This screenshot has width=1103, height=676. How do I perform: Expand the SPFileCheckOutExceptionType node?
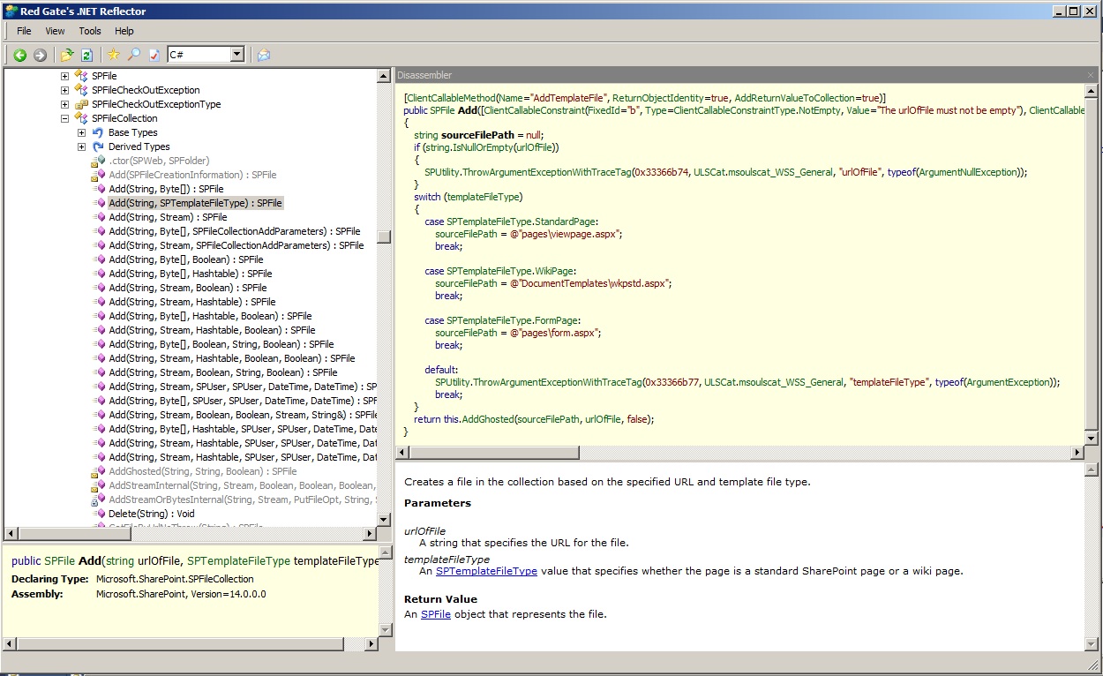click(x=64, y=104)
